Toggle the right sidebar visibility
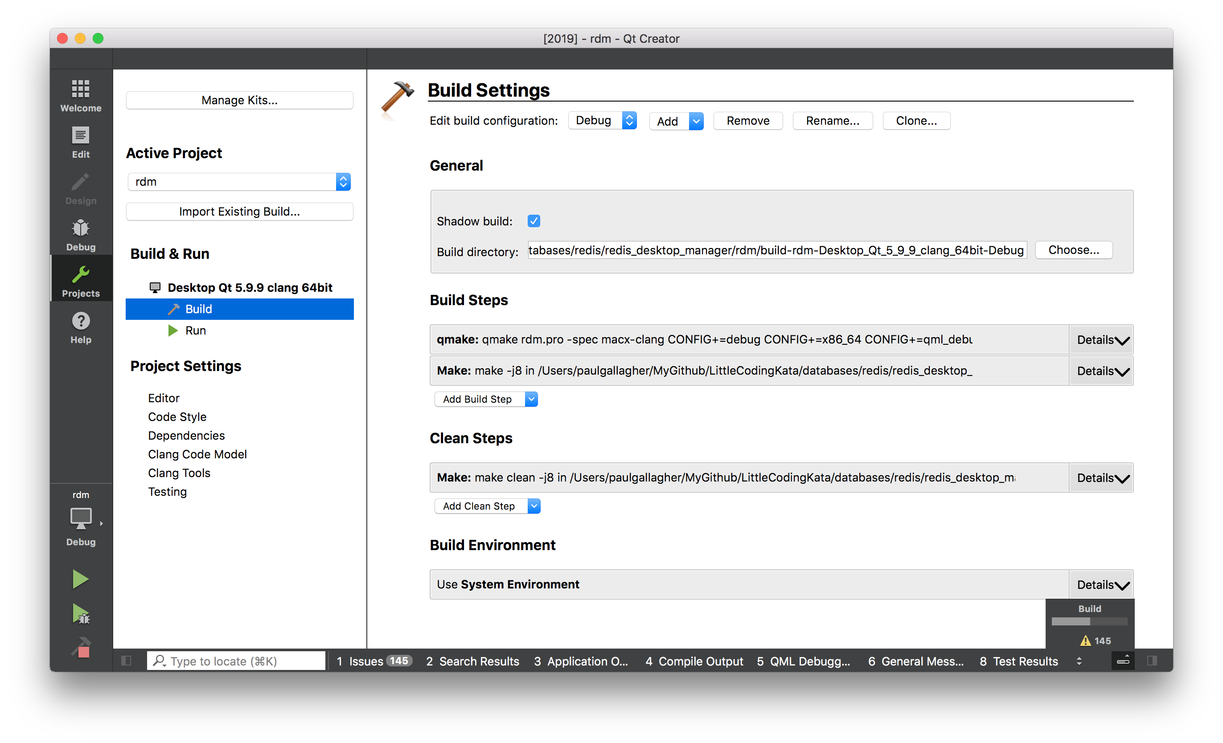The image size is (1223, 743). click(x=1153, y=661)
